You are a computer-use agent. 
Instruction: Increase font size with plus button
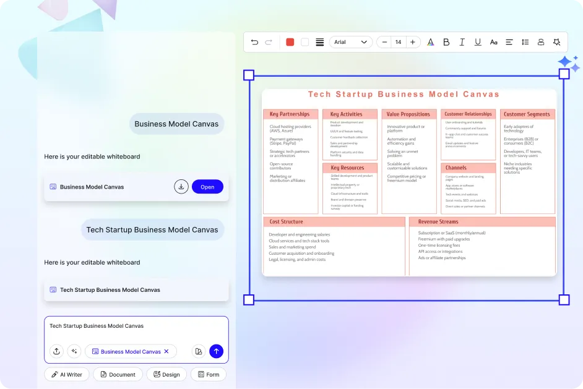point(412,42)
